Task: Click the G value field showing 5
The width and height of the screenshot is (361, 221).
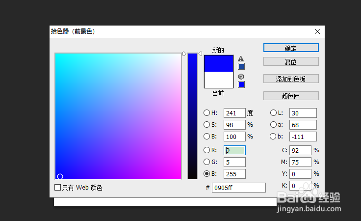Action: coord(234,162)
